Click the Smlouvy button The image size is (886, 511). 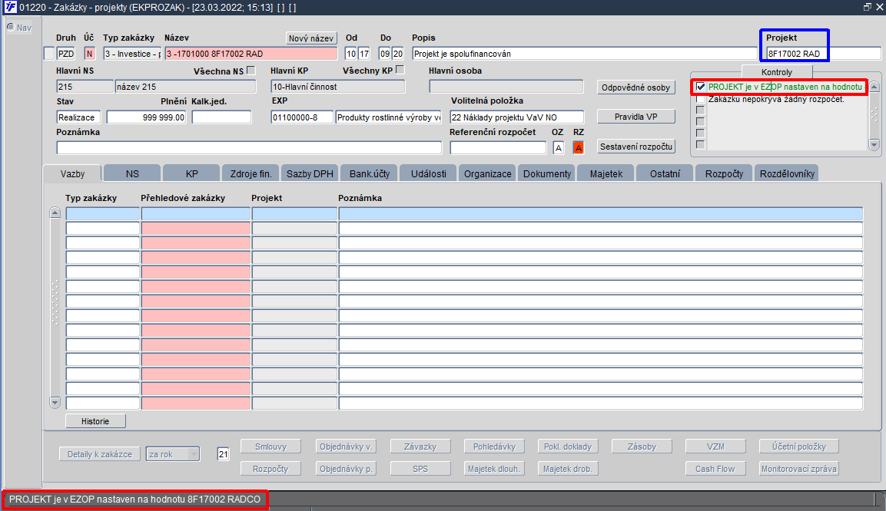tap(270, 447)
